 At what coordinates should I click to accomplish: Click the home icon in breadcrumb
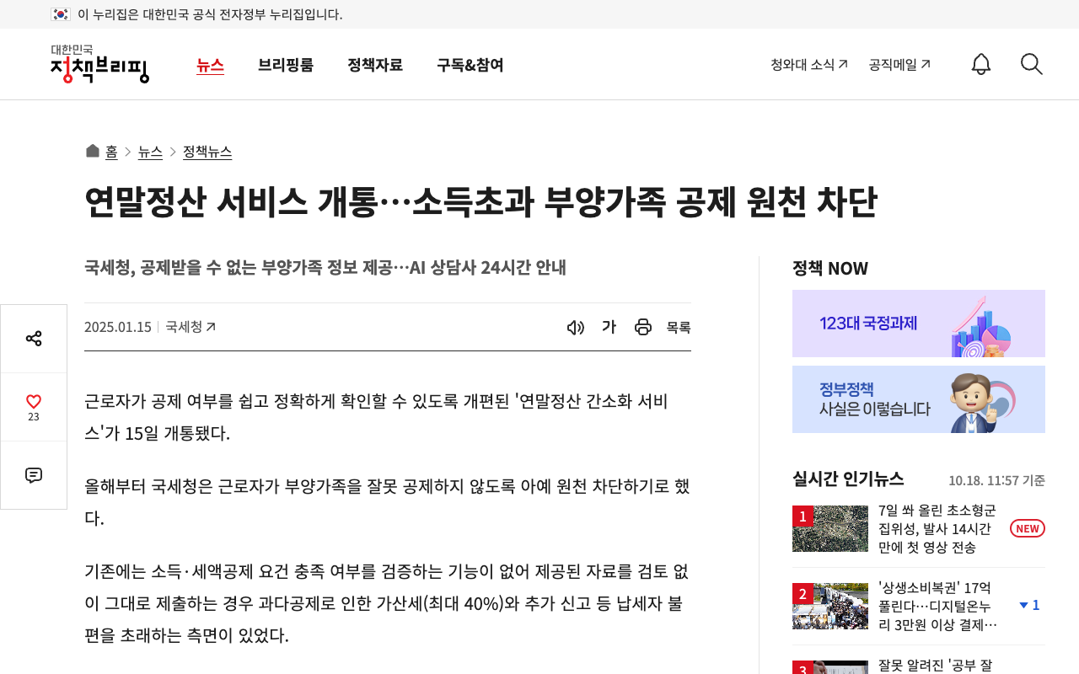tap(93, 151)
